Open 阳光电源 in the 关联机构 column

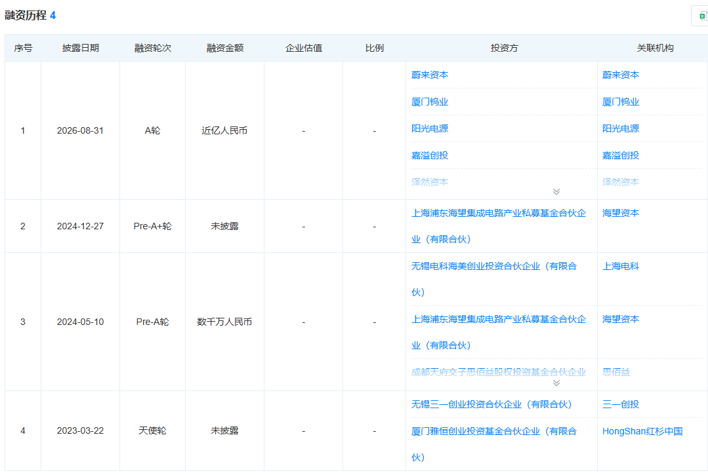[x=621, y=128]
